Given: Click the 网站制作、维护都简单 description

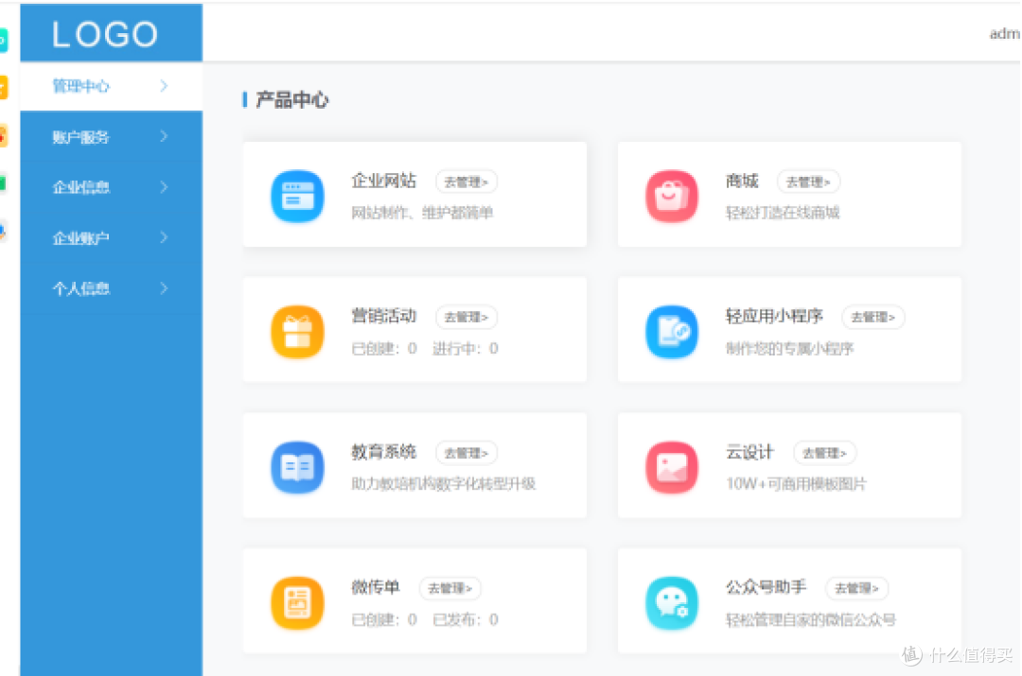Looking at the screenshot, I should (x=422, y=213).
